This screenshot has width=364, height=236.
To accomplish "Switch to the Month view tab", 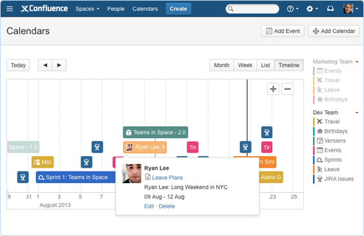I will click(x=222, y=65).
